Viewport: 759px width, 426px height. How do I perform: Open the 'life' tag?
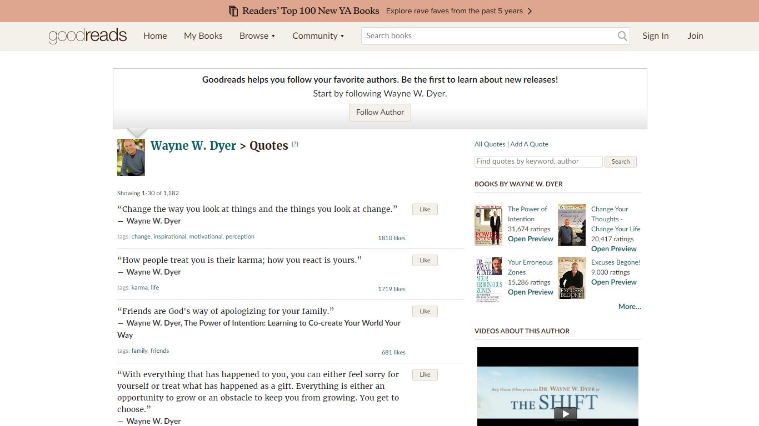click(155, 287)
